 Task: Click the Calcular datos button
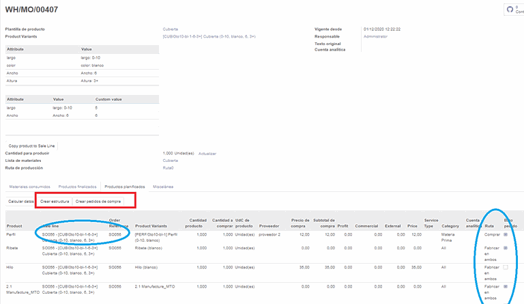pyautogui.click(x=20, y=202)
